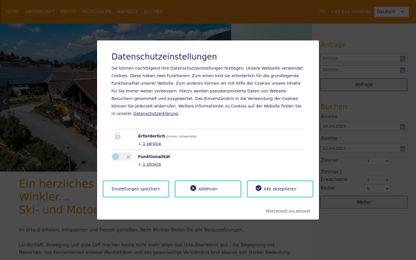The height and width of the screenshot is (260, 416).
Task: Open calendar icon for 20.04.2025 date
Action: point(402,127)
